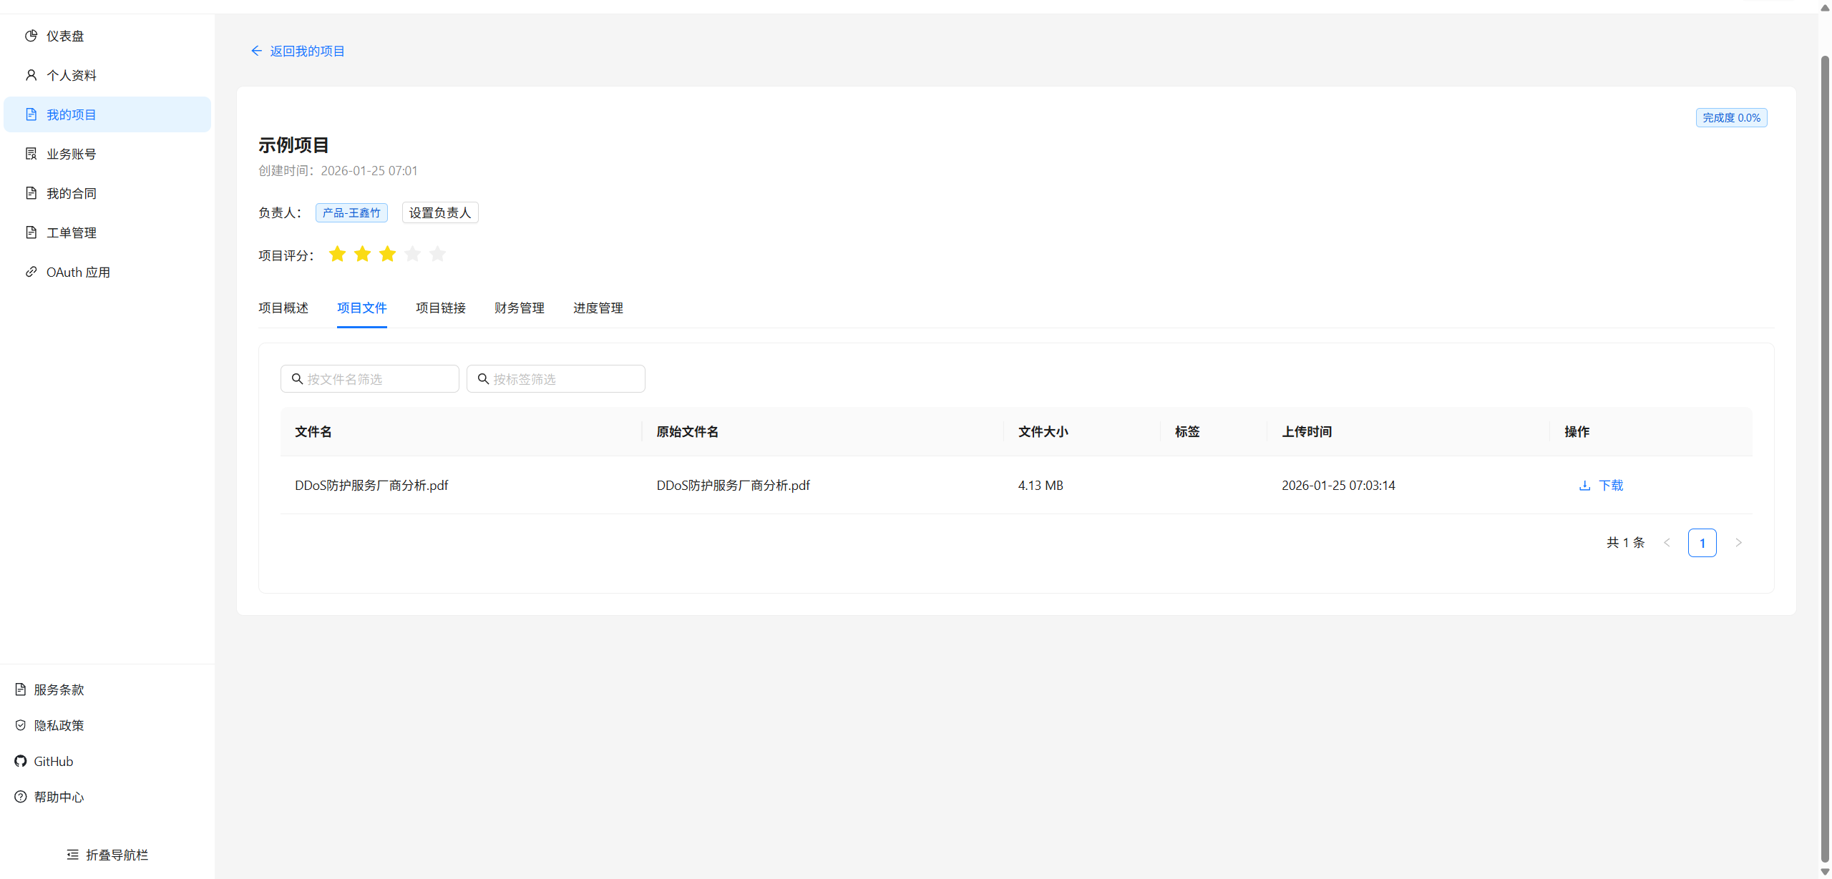Open the 财务管理 tab

520,308
